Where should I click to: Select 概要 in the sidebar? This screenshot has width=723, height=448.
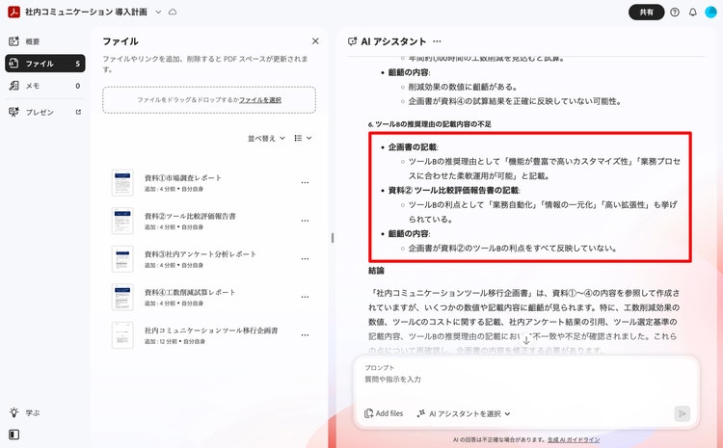tap(44, 41)
